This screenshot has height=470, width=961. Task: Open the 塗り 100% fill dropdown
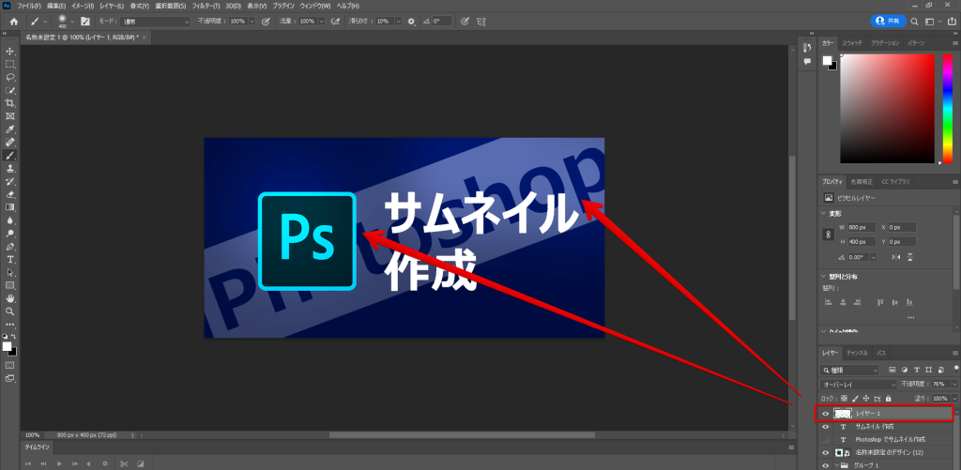point(954,399)
